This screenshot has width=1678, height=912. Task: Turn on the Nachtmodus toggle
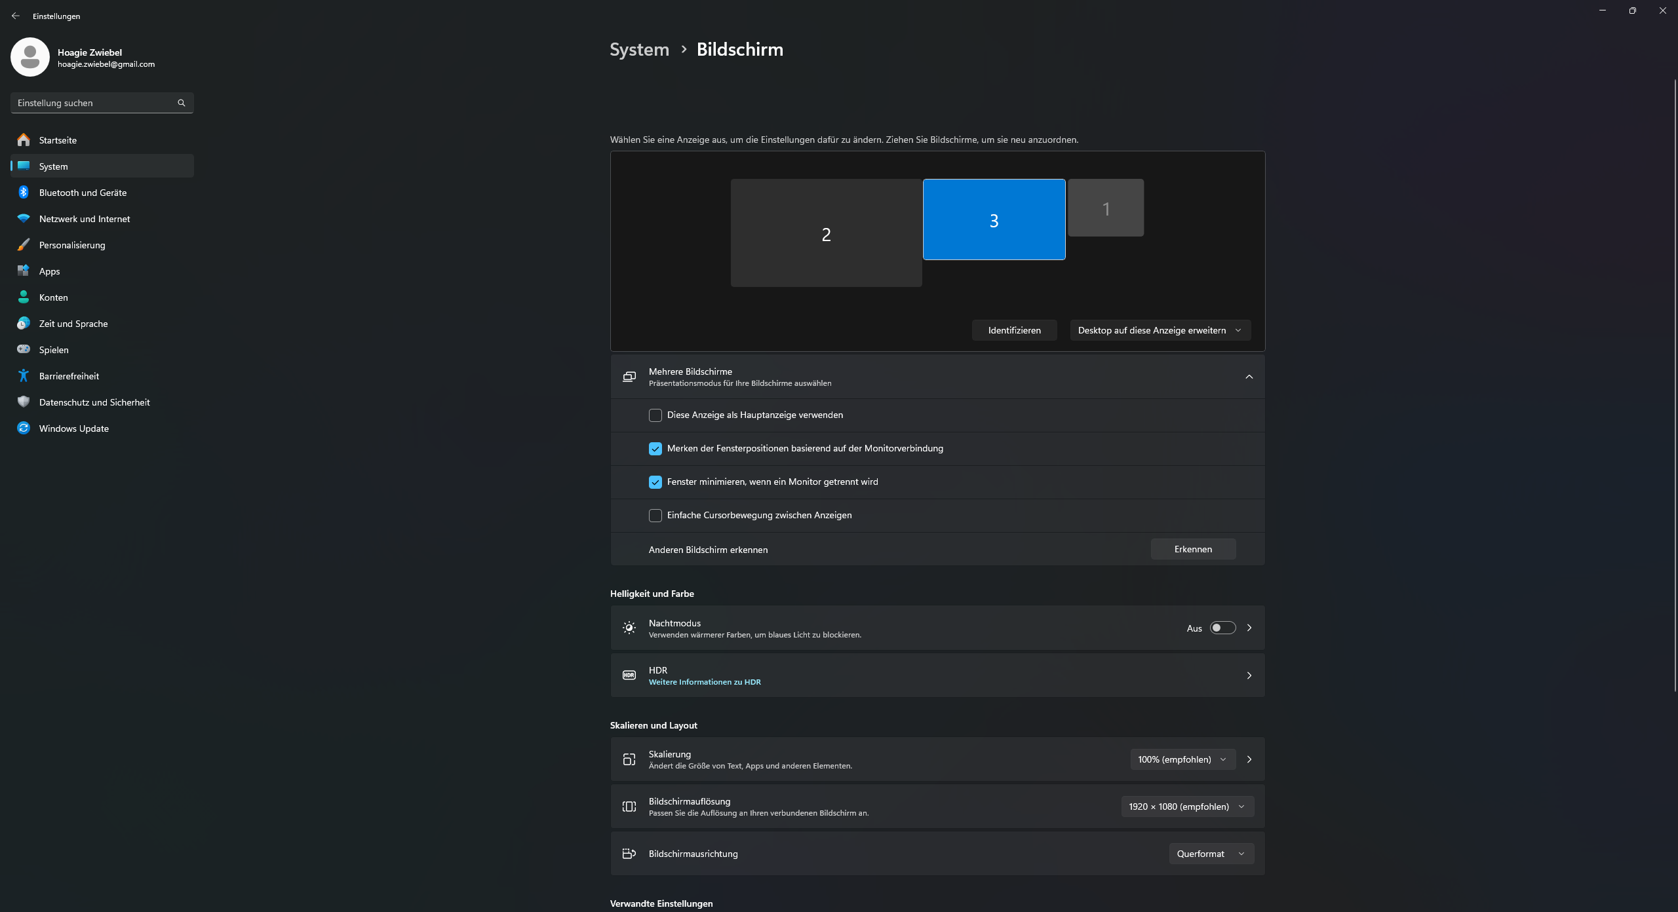(x=1222, y=628)
